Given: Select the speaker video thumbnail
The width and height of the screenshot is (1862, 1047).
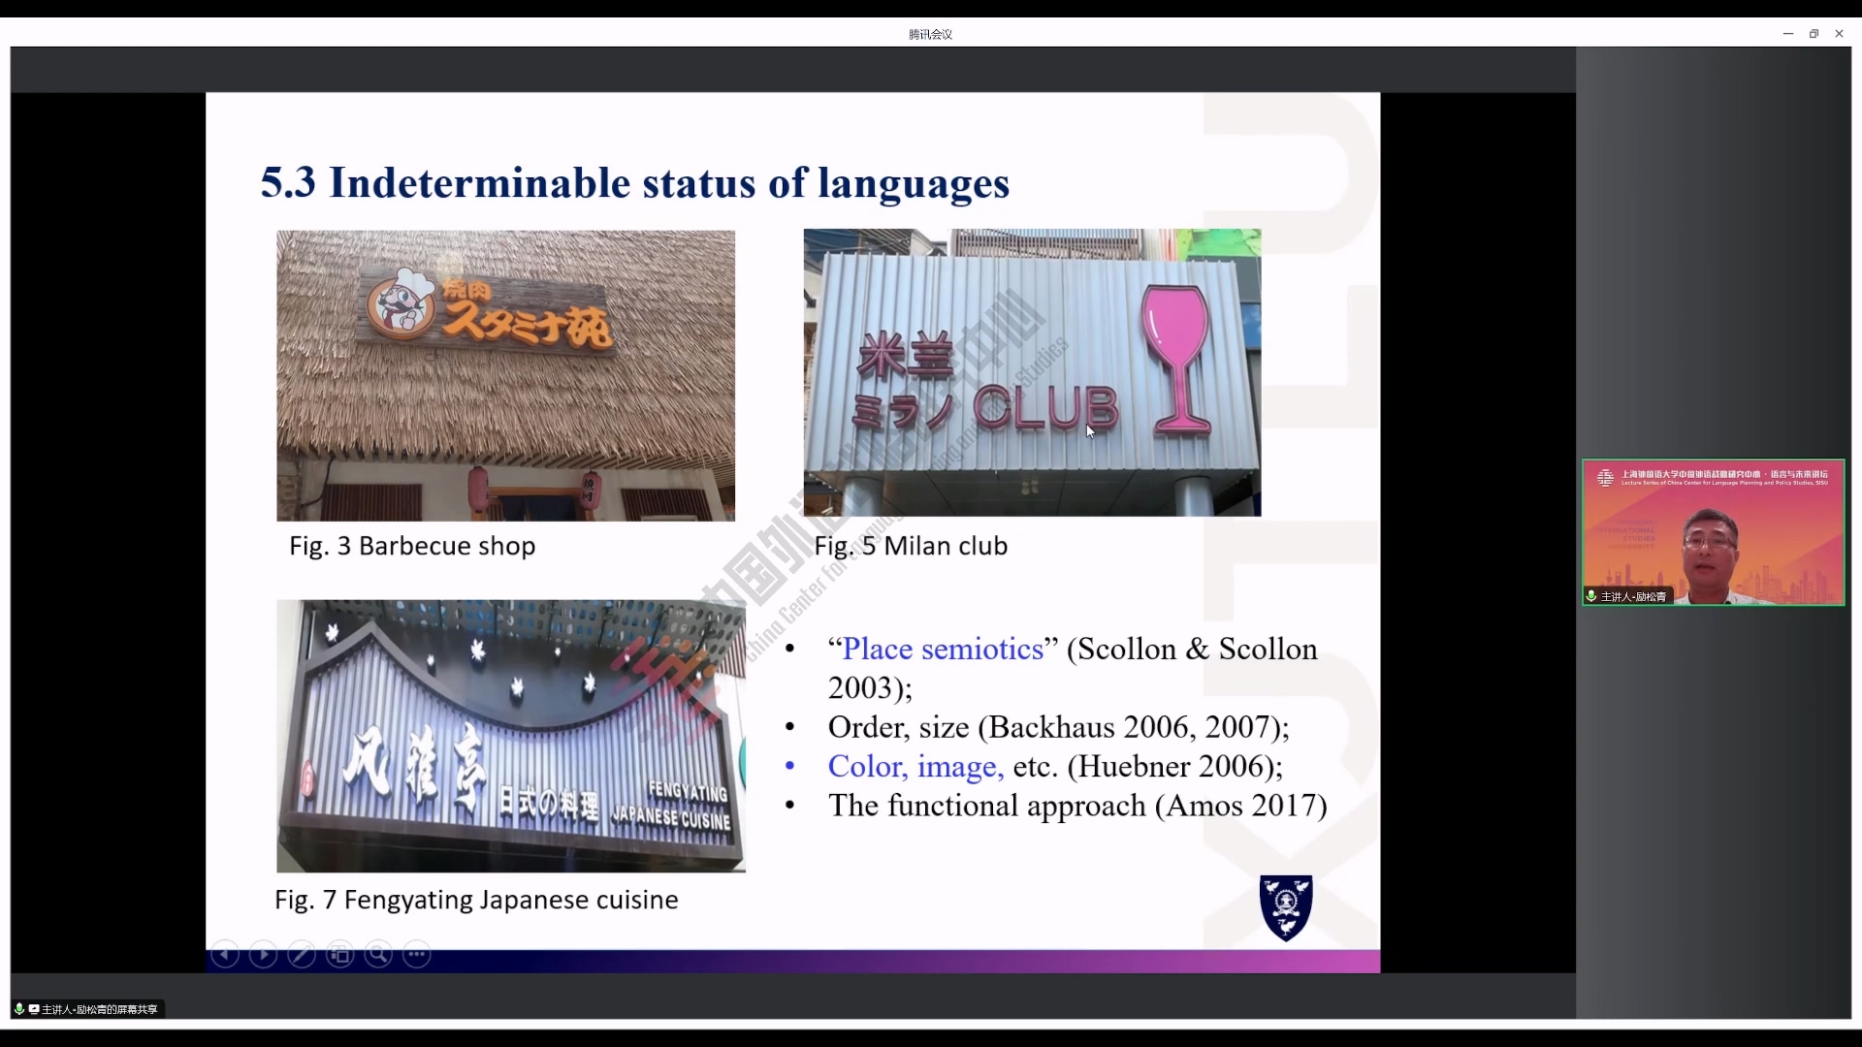Looking at the screenshot, I should [1713, 531].
